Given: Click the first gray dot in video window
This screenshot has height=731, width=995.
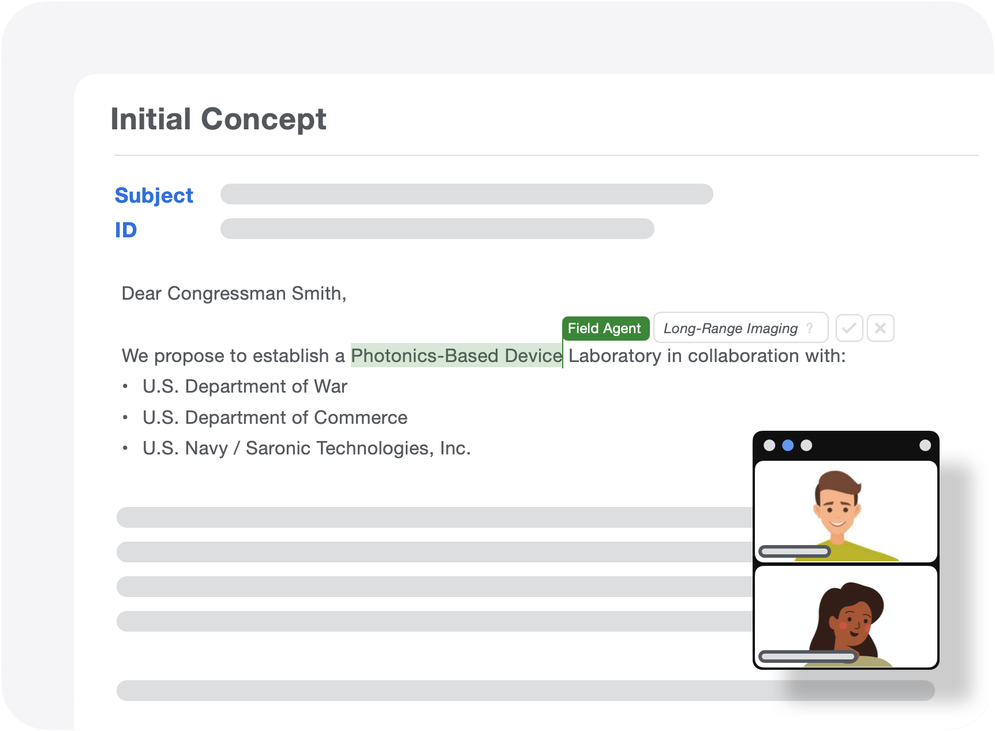Looking at the screenshot, I should point(769,445).
